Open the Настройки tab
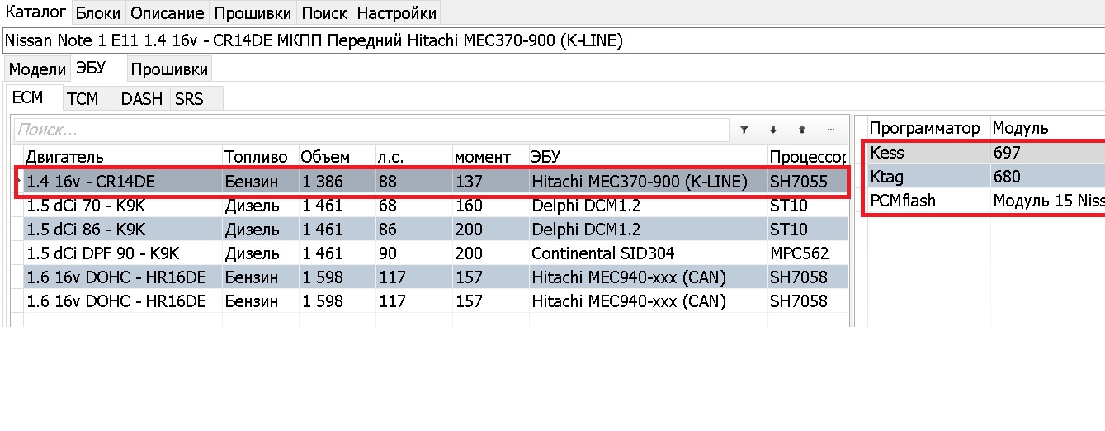Viewport: 1105px width, 431px height. pos(396,13)
